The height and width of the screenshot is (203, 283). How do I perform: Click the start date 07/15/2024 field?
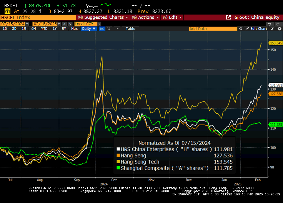13,24
